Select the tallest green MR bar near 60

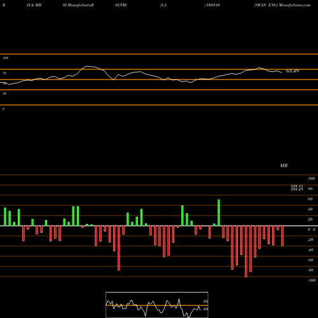pyautogui.click(x=219, y=212)
